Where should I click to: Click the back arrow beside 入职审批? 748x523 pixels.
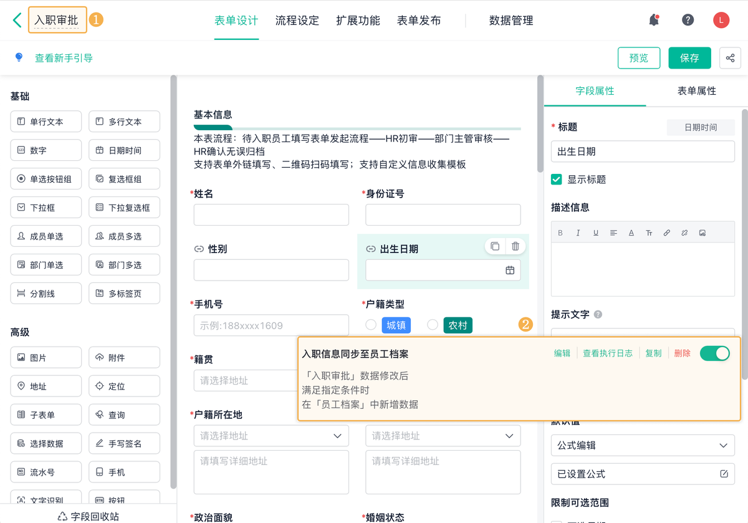(x=17, y=20)
